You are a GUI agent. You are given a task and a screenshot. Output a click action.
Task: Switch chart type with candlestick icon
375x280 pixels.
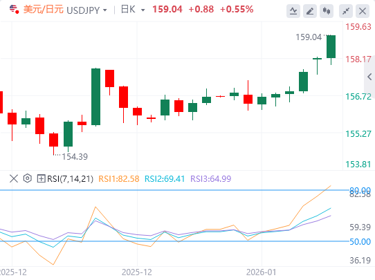327,11
